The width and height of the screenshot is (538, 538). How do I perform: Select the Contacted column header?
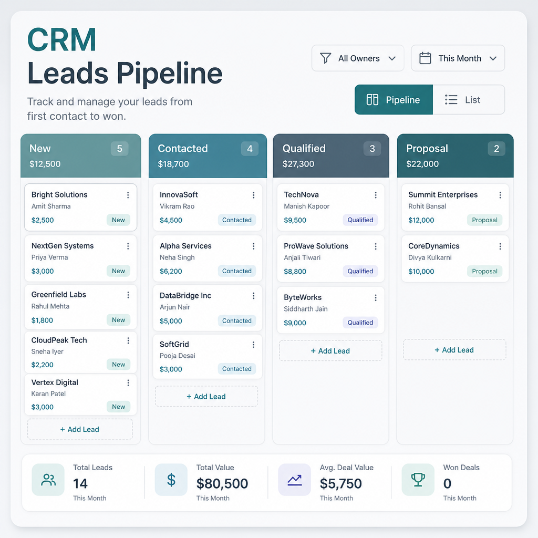[x=208, y=156]
